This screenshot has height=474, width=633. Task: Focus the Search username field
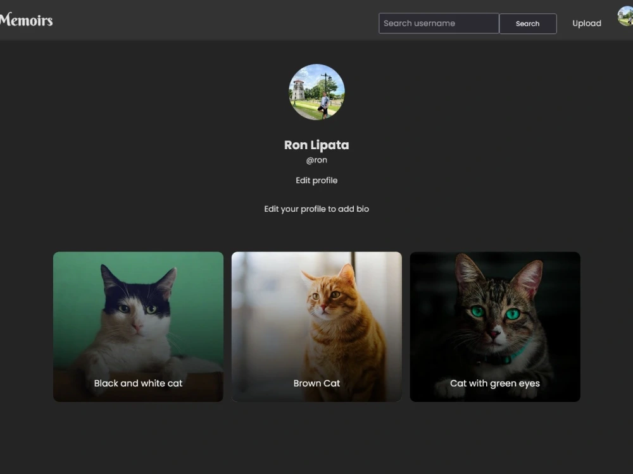point(439,23)
